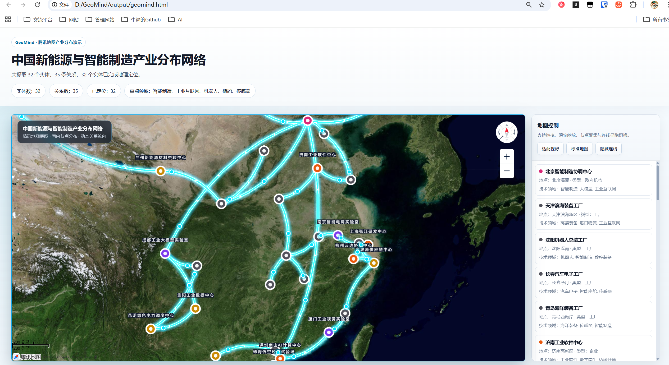Viewport: 669px width, 365px height.
Task: Select the pink Beijing marker at map top
Action: [x=307, y=121]
